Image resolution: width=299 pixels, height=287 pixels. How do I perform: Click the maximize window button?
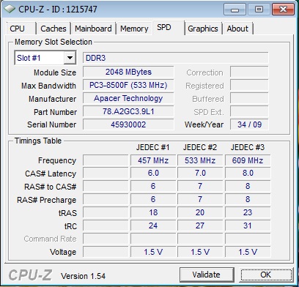259,10
